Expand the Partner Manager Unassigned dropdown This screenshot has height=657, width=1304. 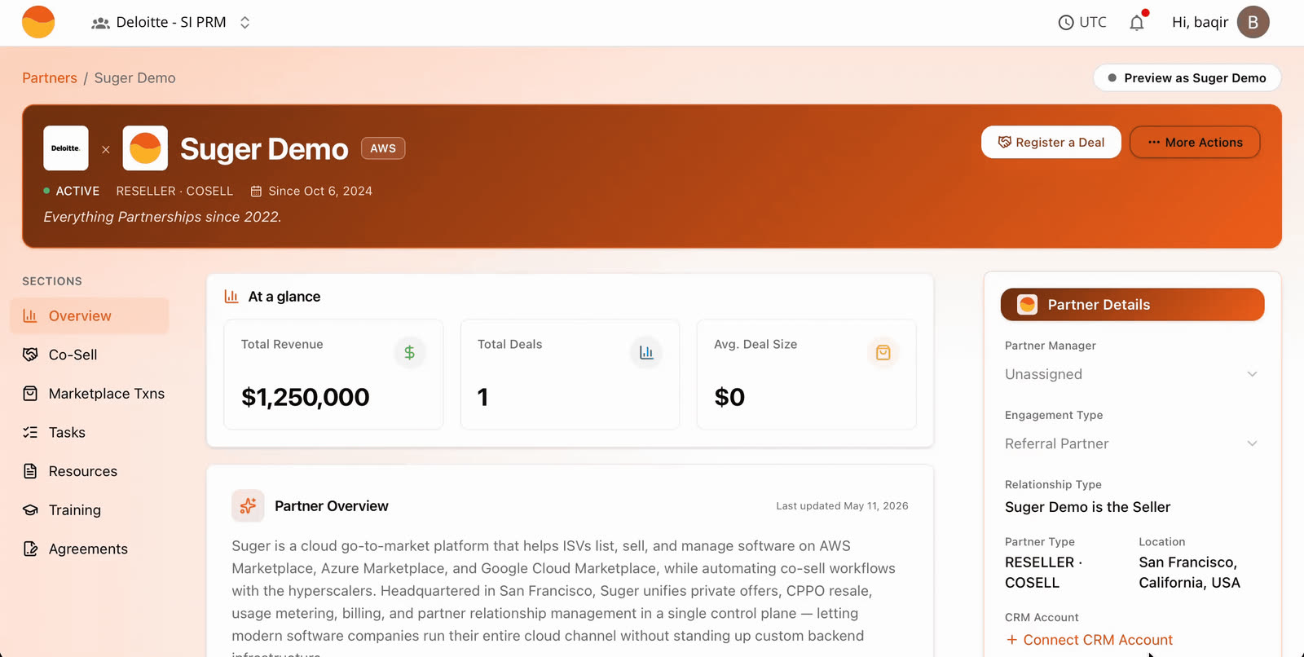tap(1132, 374)
